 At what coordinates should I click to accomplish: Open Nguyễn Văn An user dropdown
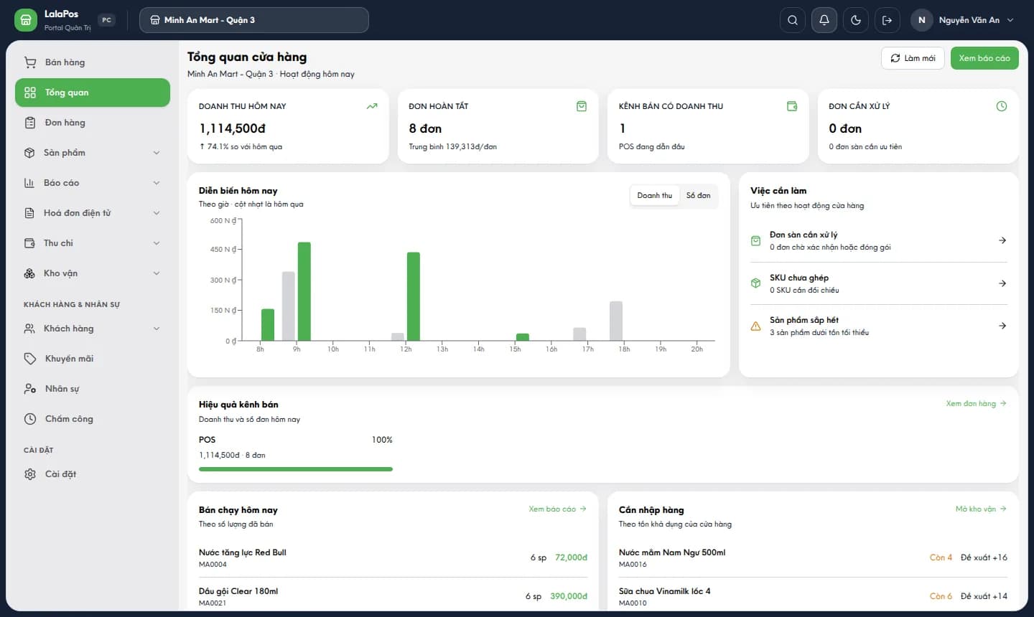(964, 20)
